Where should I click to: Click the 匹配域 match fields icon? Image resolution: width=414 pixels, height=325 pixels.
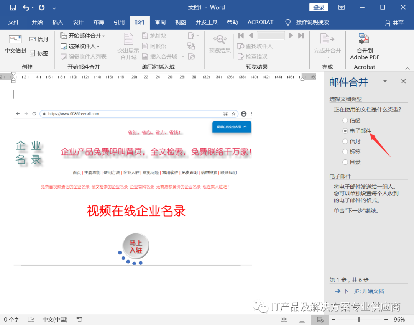pyautogui.click(x=191, y=46)
